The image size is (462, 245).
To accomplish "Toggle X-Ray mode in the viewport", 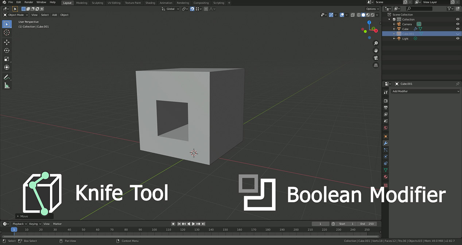I will (353, 15).
